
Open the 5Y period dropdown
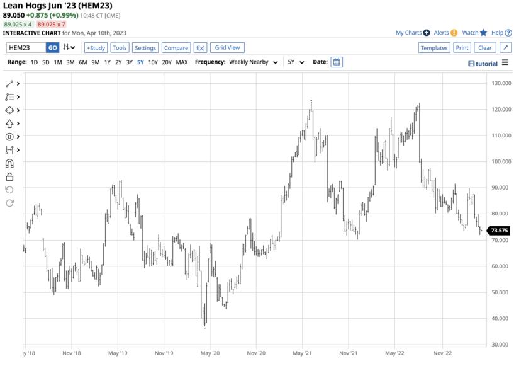296,62
